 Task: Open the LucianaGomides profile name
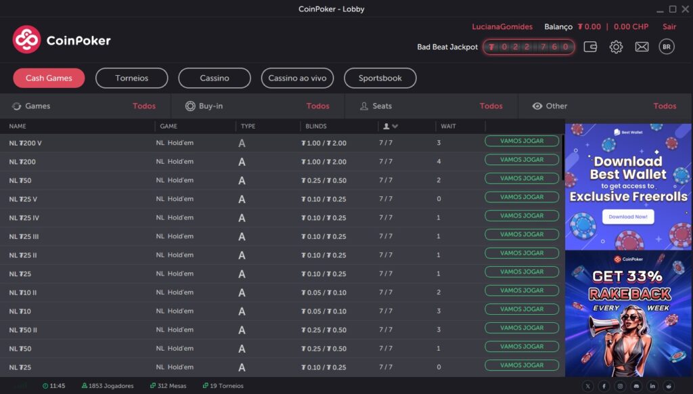click(x=502, y=26)
